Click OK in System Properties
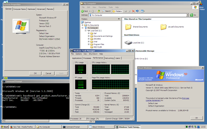The width and height of the screenshot is (207, 129). 35,73
